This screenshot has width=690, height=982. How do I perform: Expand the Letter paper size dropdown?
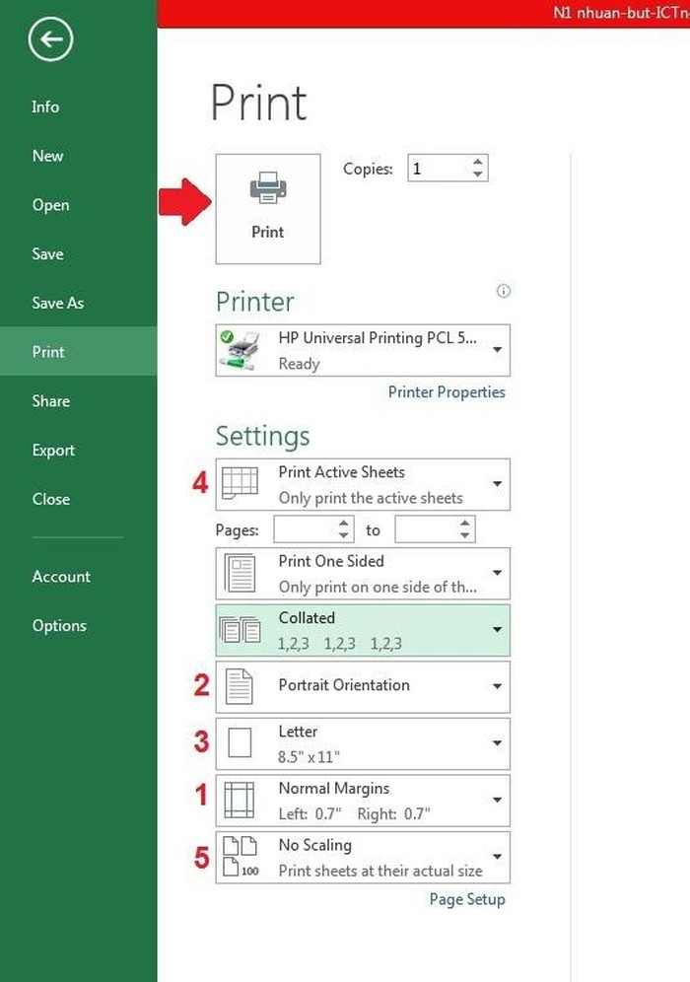(497, 743)
